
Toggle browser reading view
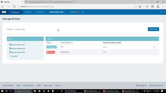click(x=136, y=6)
